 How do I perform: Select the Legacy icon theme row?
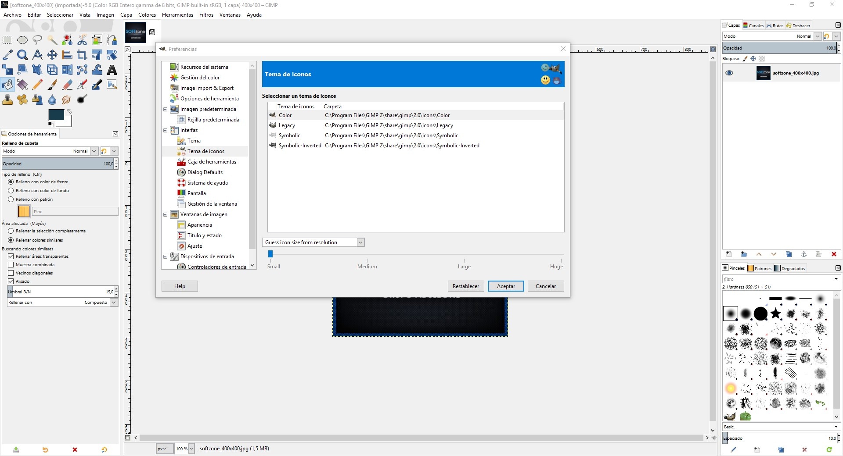click(x=415, y=125)
